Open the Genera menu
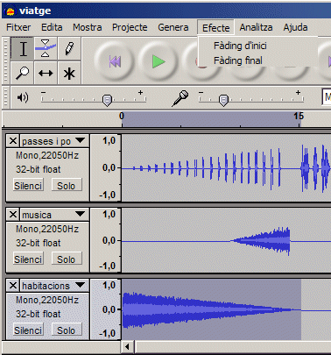This screenshot has height=355, width=331. [x=173, y=27]
